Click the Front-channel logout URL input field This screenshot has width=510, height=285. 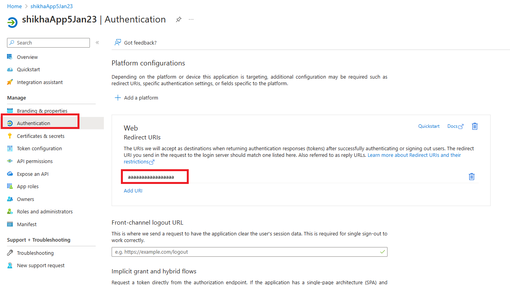pos(250,251)
